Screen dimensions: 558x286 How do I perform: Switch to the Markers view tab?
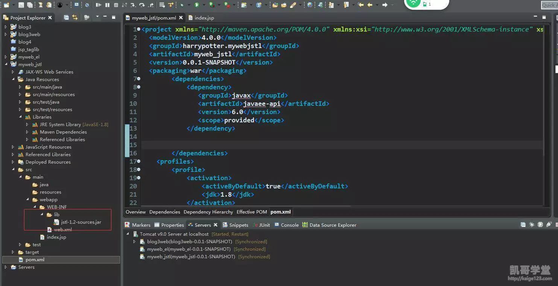point(138,225)
